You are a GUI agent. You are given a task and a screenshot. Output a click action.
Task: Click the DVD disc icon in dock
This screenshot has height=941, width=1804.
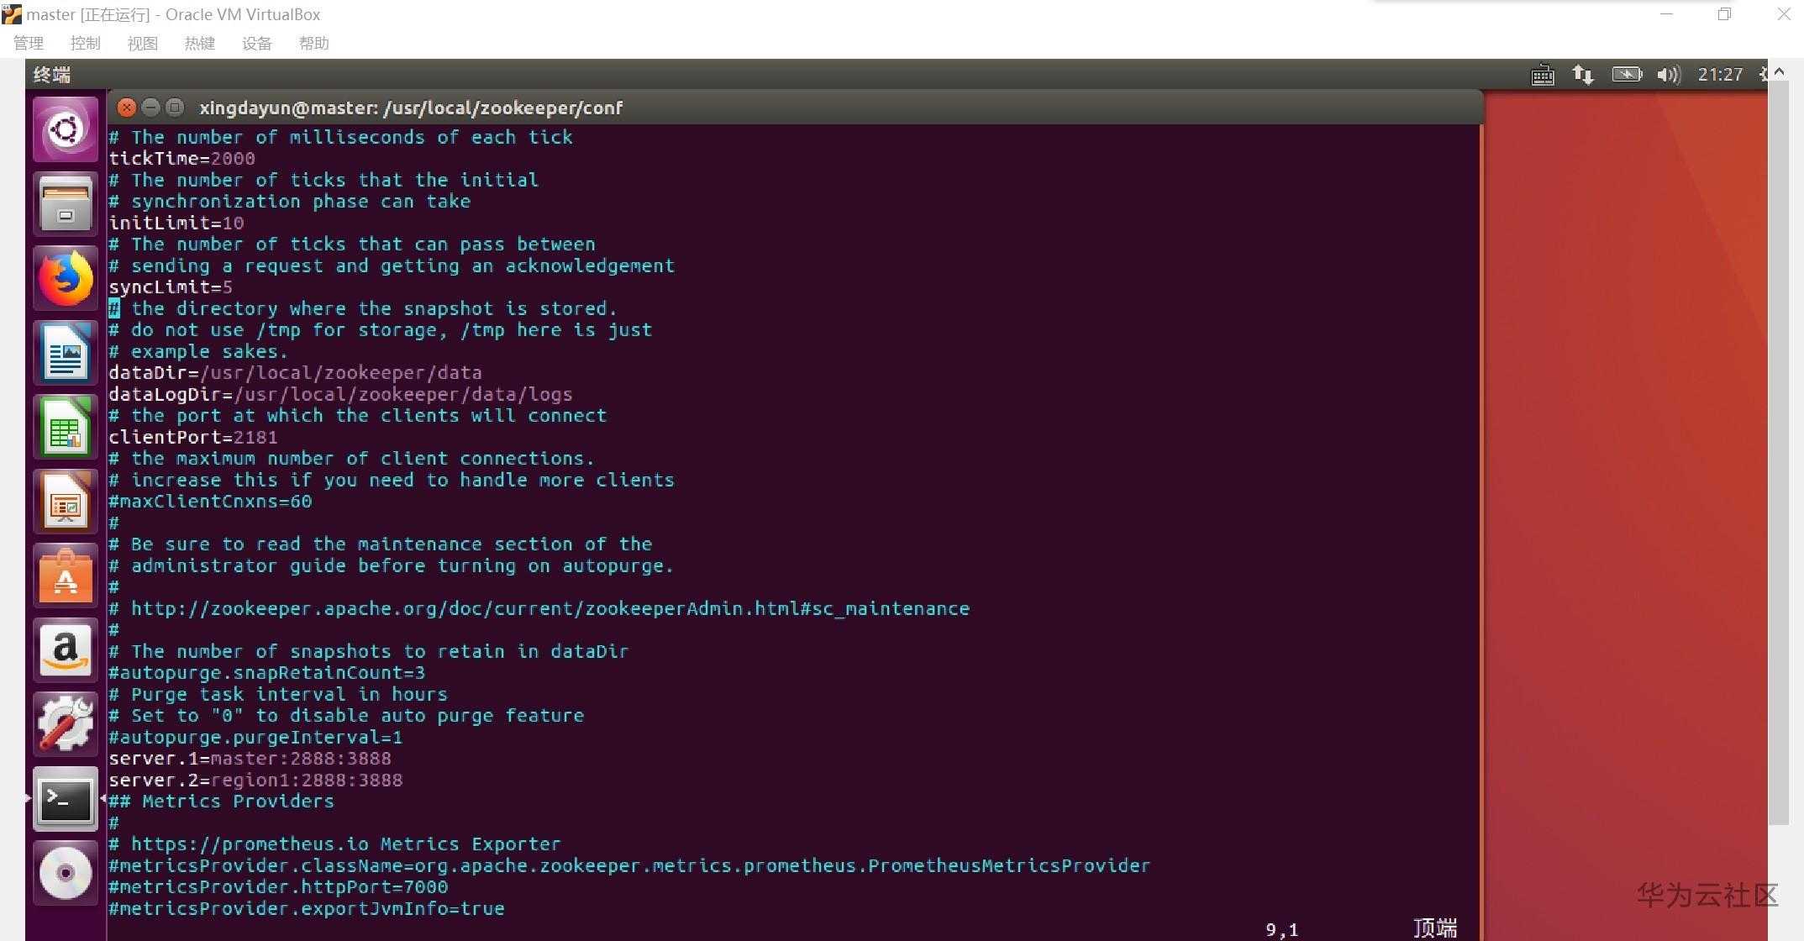[66, 873]
